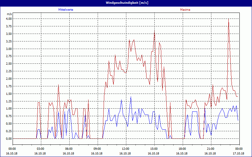252x157 pixels.
Task: Select the 09:00 time axis label
Action: point(97,149)
